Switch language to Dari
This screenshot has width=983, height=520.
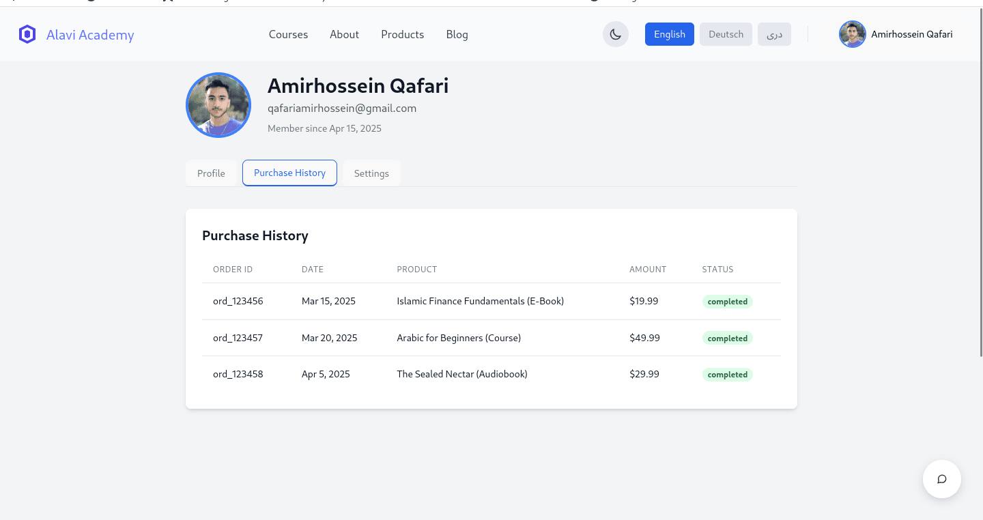[x=774, y=34]
